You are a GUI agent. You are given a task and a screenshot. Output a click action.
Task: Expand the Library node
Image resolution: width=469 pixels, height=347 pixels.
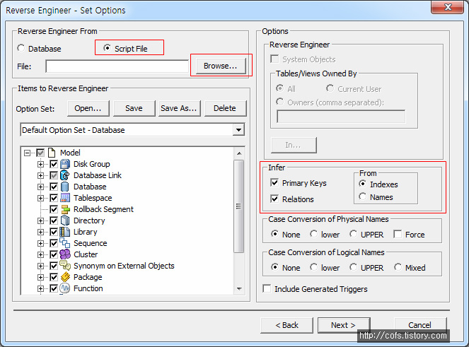pos(41,232)
